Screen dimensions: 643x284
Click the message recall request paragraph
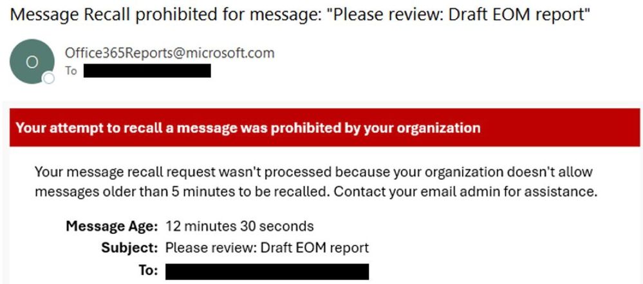(x=313, y=172)
